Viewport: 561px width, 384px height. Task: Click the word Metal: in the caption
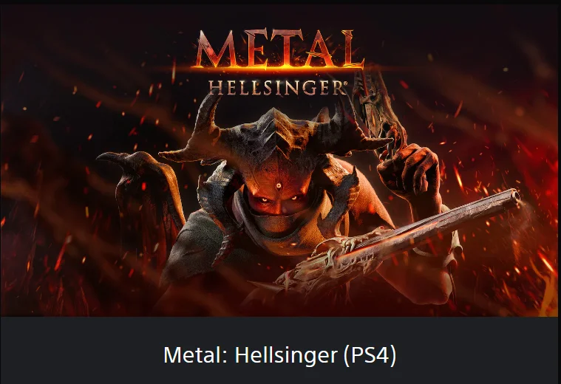pos(195,355)
